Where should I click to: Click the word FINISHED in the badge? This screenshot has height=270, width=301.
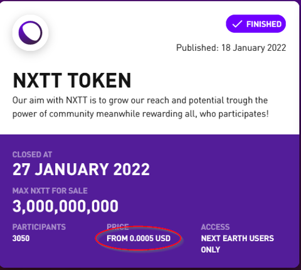(264, 24)
